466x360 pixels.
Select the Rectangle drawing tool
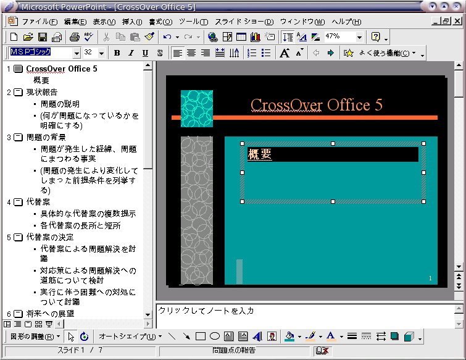201,336
